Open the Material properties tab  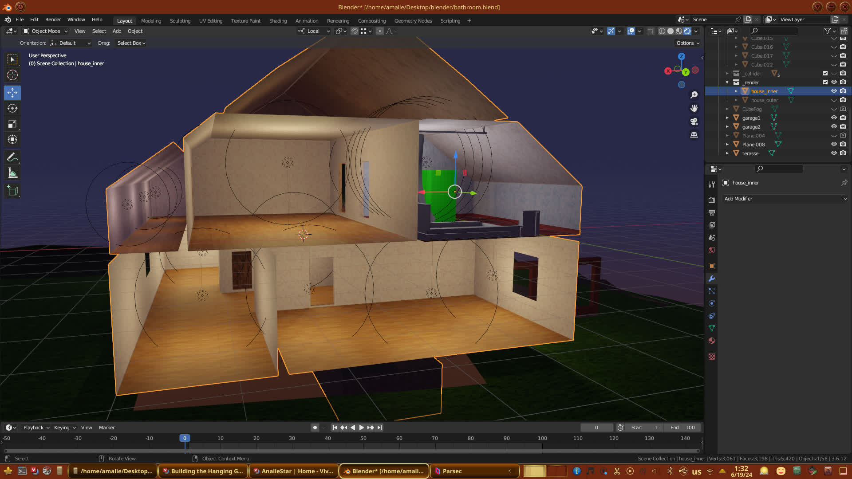pyautogui.click(x=712, y=341)
